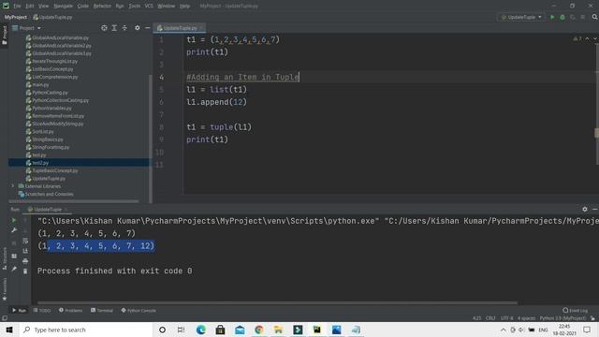Screen dimensions: 599x337
Task: Go to previous highlighted error arrow
Action: tap(587, 39)
